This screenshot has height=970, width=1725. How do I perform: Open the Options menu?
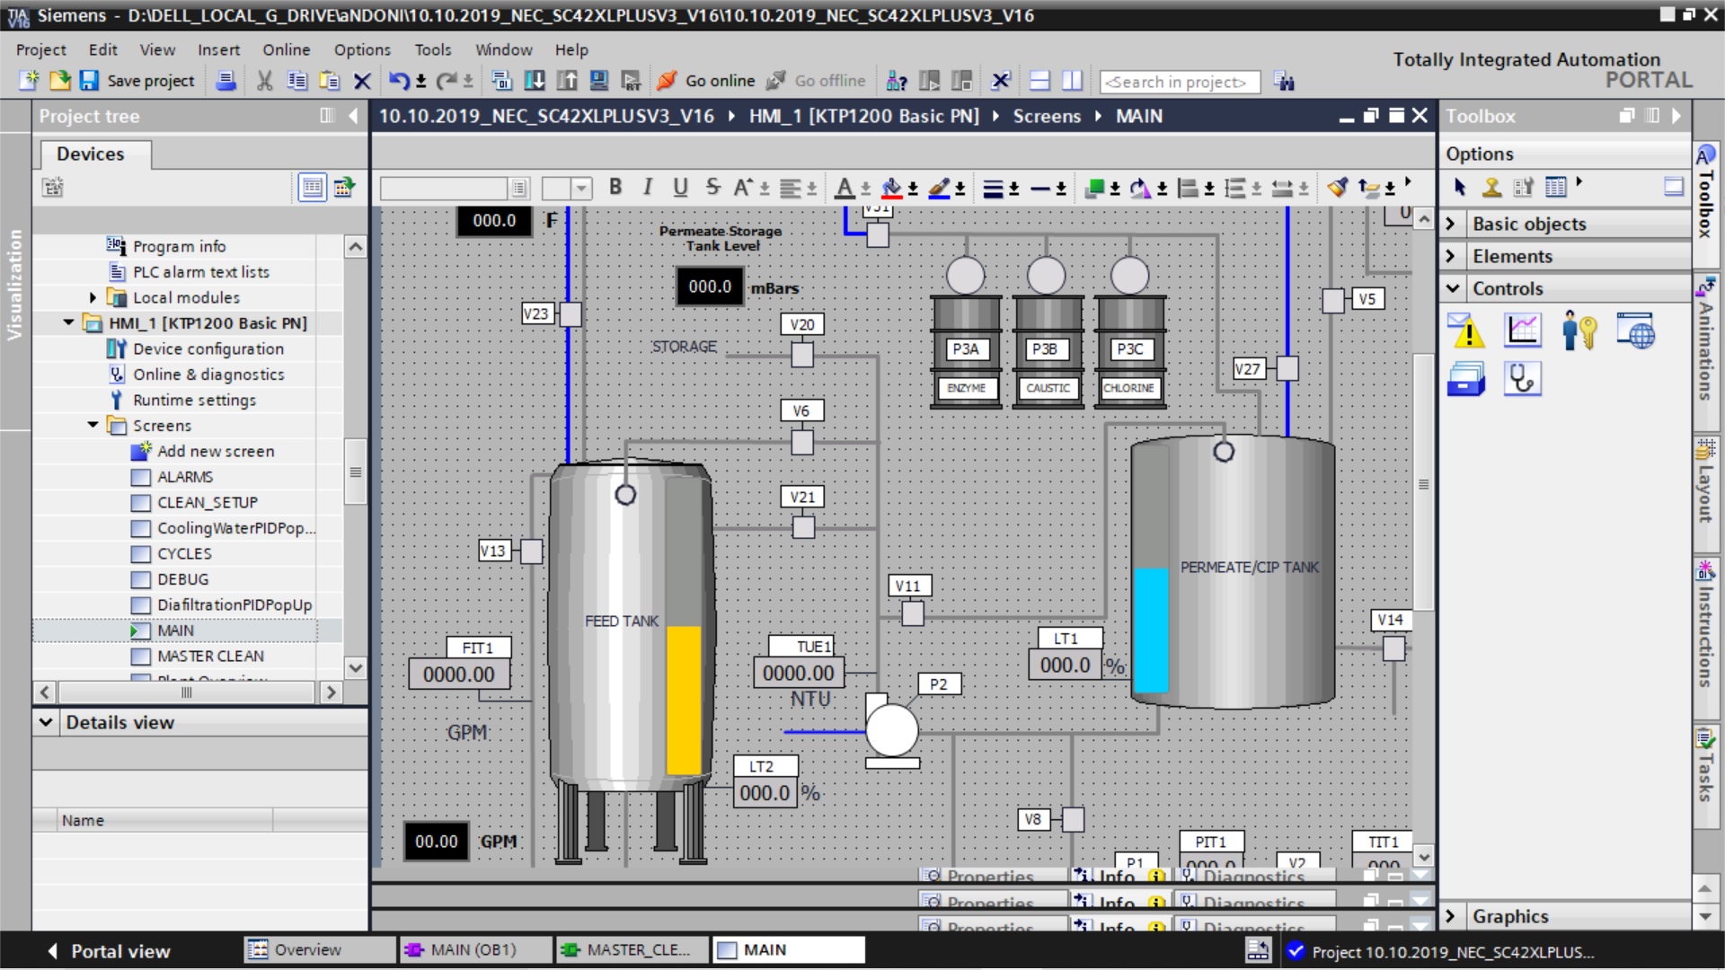click(361, 49)
